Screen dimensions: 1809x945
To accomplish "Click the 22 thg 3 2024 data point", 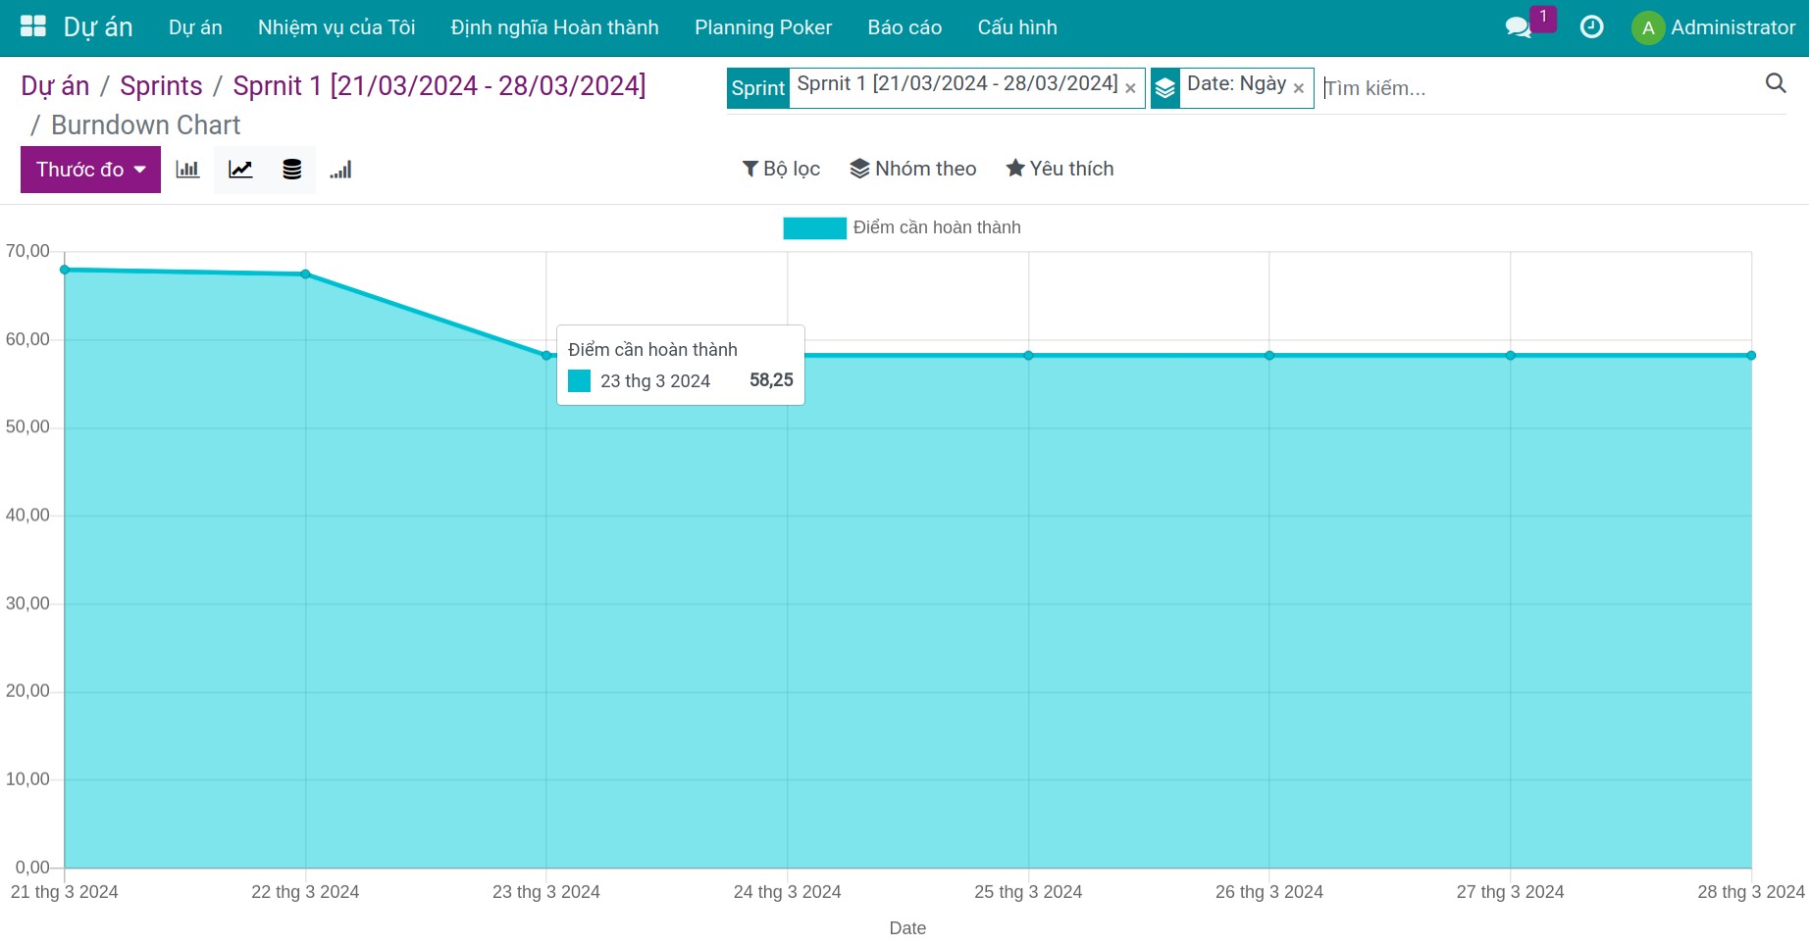I will 306,274.
